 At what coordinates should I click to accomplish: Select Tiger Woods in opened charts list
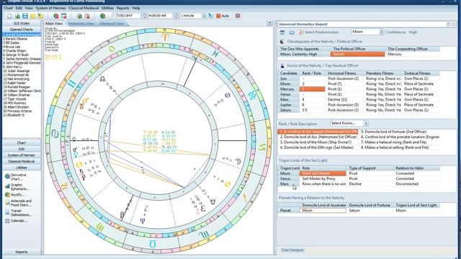tap(22, 99)
